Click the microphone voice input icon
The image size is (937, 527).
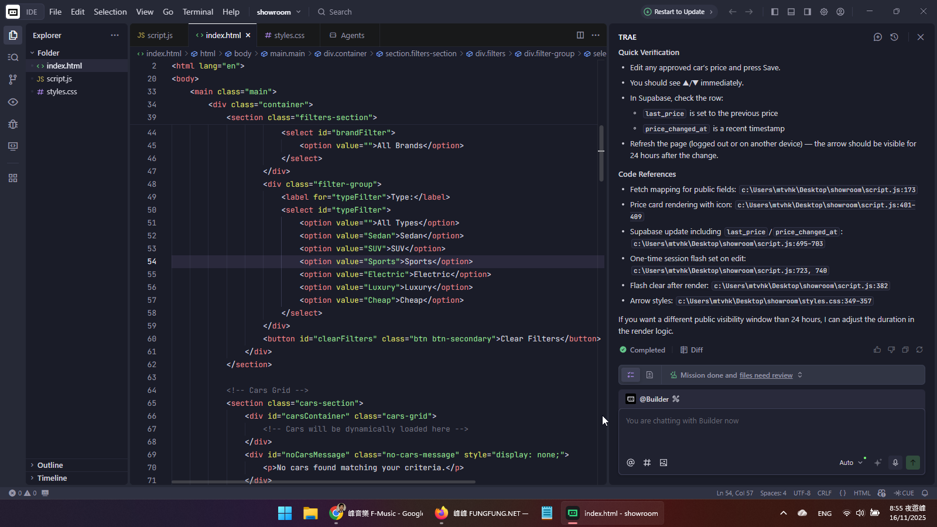[x=895, y=463]
